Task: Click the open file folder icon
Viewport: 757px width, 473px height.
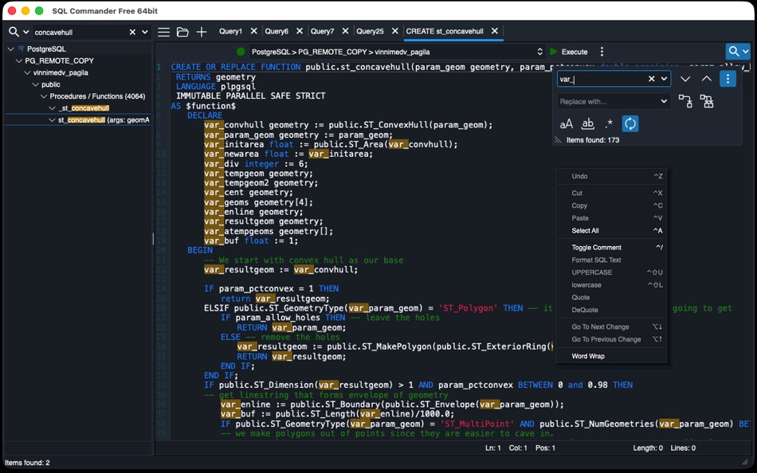Action: pos(182,32)
